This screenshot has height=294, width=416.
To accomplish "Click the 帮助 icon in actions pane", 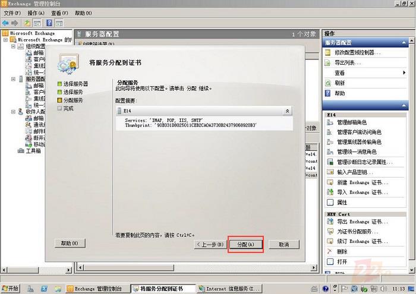I will 328,93.
